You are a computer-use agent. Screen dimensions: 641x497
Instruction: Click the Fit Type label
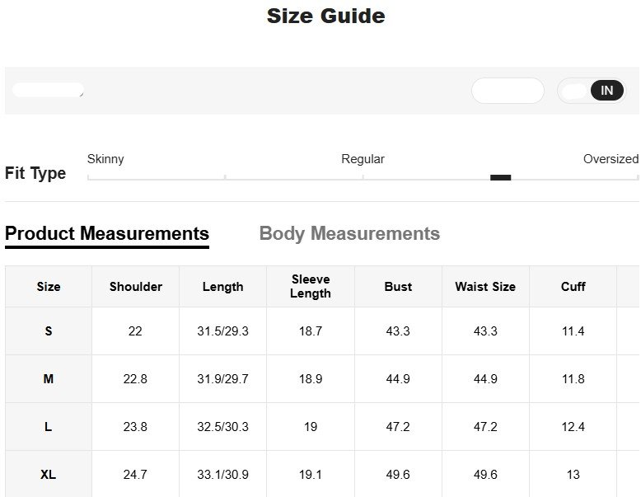click(35, 173)
